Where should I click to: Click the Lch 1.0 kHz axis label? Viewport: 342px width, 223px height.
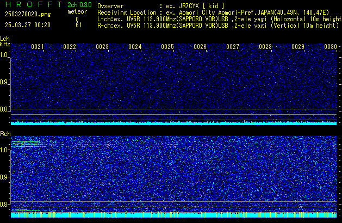coord(4,55)
